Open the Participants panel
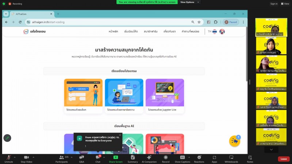Image resolution: width=292 pixels, height=164 pixels. click(62, 159)
